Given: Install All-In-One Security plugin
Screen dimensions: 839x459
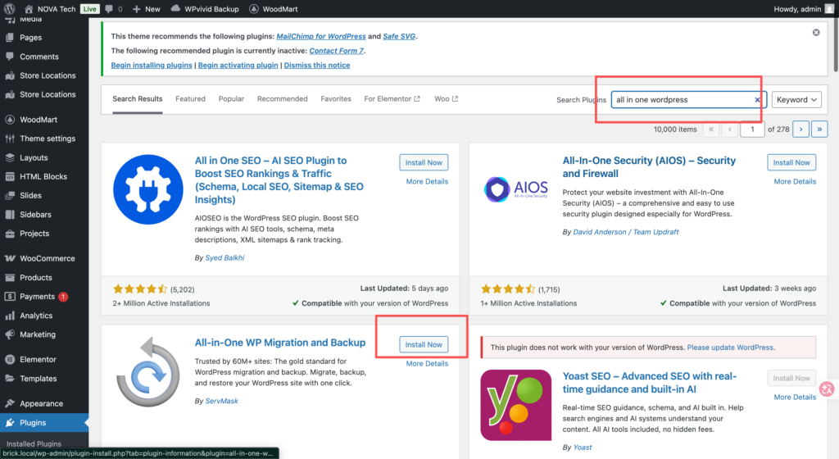Looking at the screenshot, I should point(791,162).
